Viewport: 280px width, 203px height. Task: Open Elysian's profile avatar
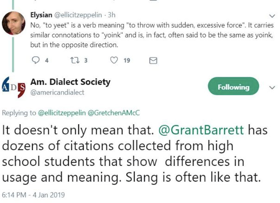tap(14, 23)
